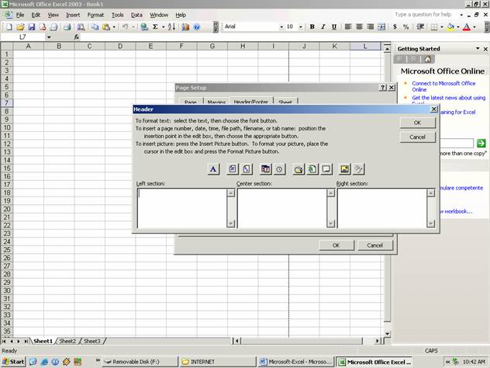The width and height of the screenshot is (490, 368).
Task: Click the Currency Style dollar icon
Action: 395,27
